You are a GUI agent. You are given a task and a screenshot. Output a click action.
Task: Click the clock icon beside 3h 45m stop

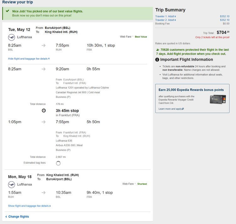click(x=44, y=111)
